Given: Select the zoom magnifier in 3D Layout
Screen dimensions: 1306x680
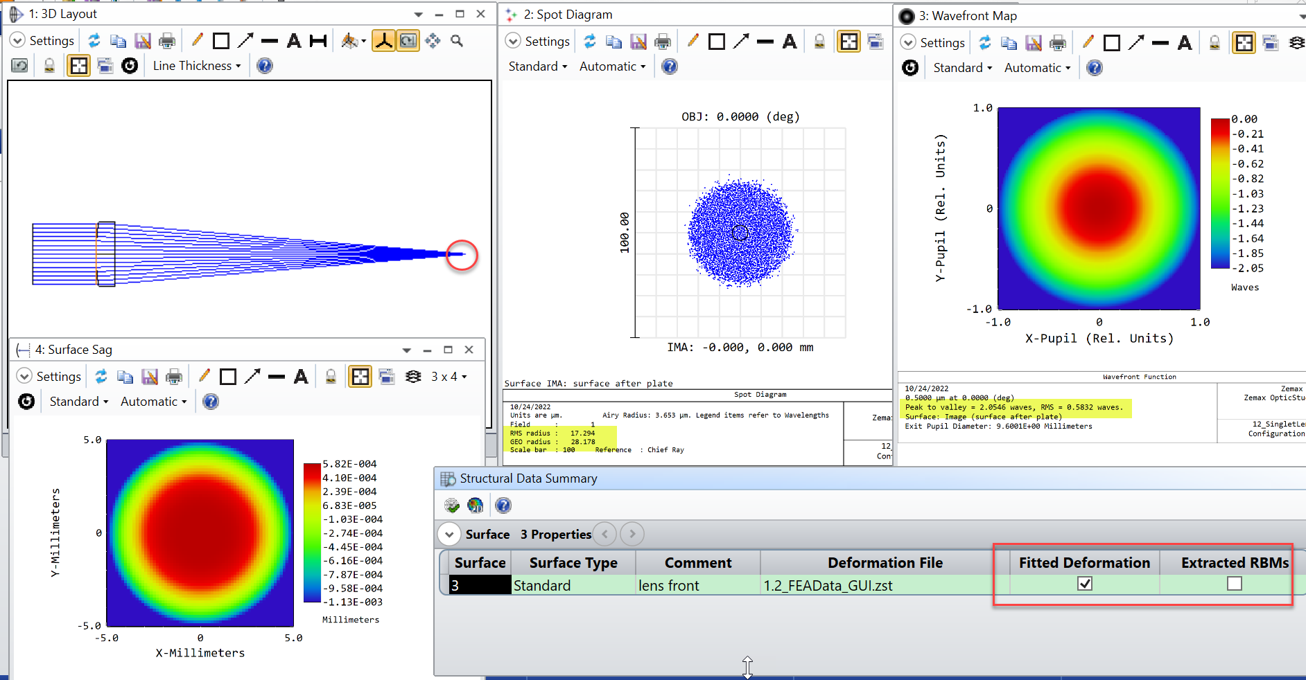Looking at the screenshot, I should point(457,41).
